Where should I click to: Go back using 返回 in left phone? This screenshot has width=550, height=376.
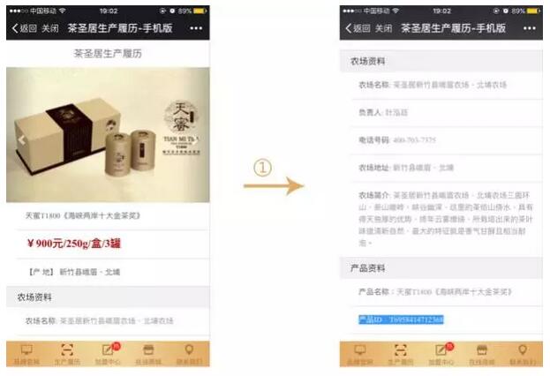tap(24, 28)
